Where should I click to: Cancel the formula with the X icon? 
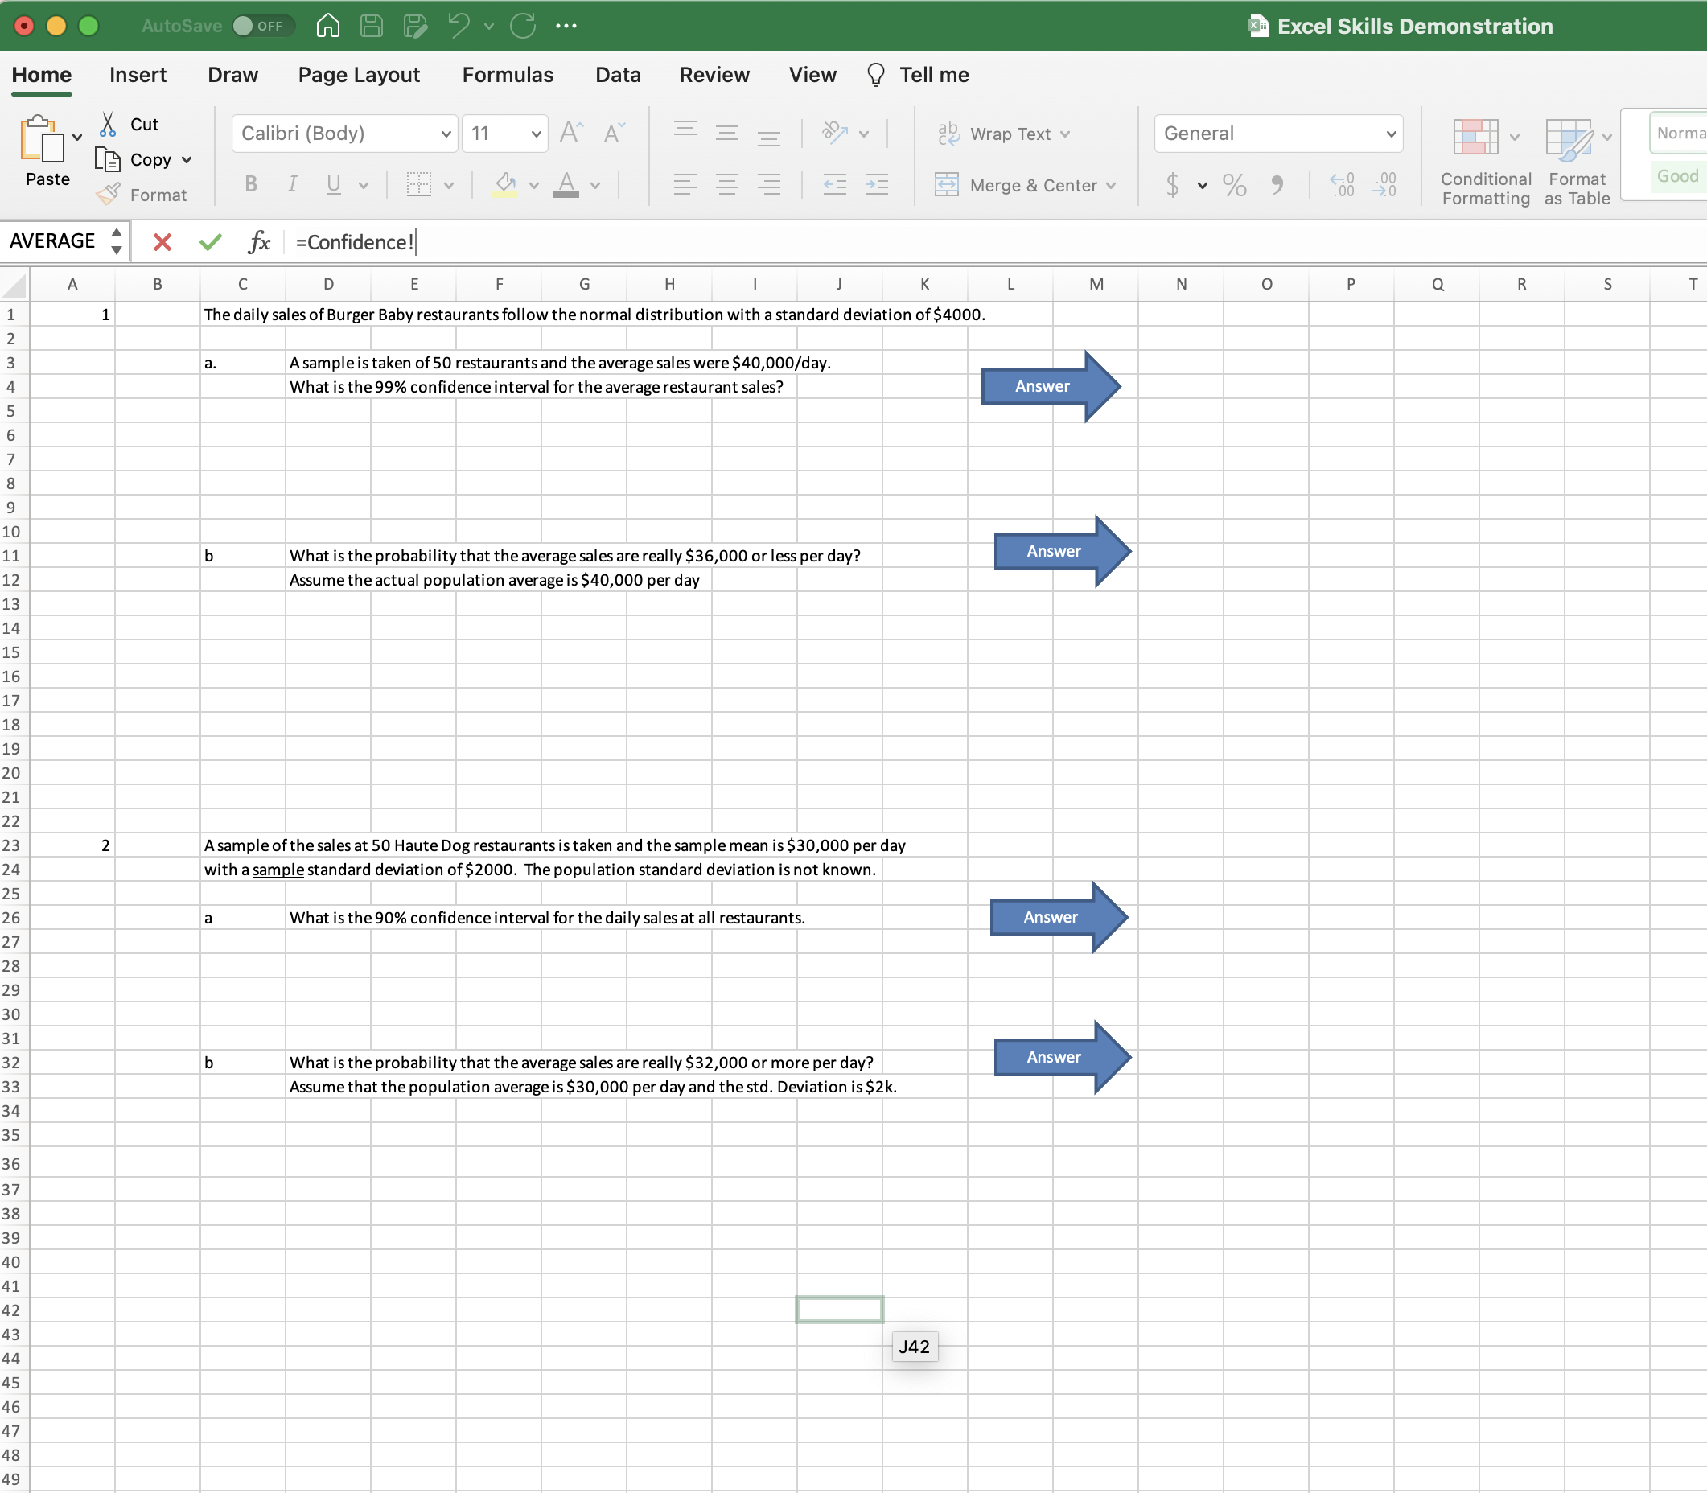(x=162, y=241)
